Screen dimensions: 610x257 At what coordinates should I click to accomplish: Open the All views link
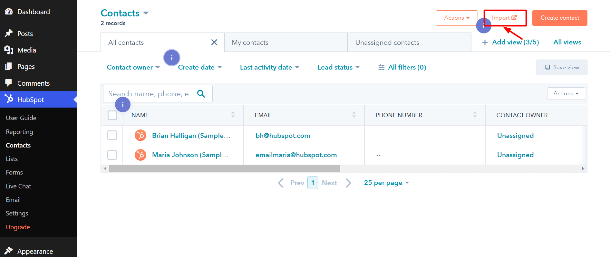567,42
